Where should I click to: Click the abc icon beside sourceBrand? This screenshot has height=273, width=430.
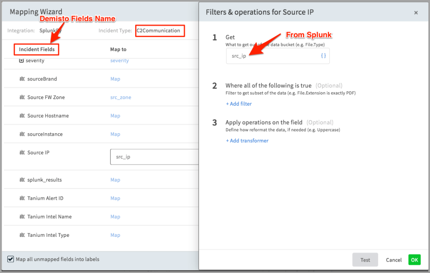(x=22, y=79)
